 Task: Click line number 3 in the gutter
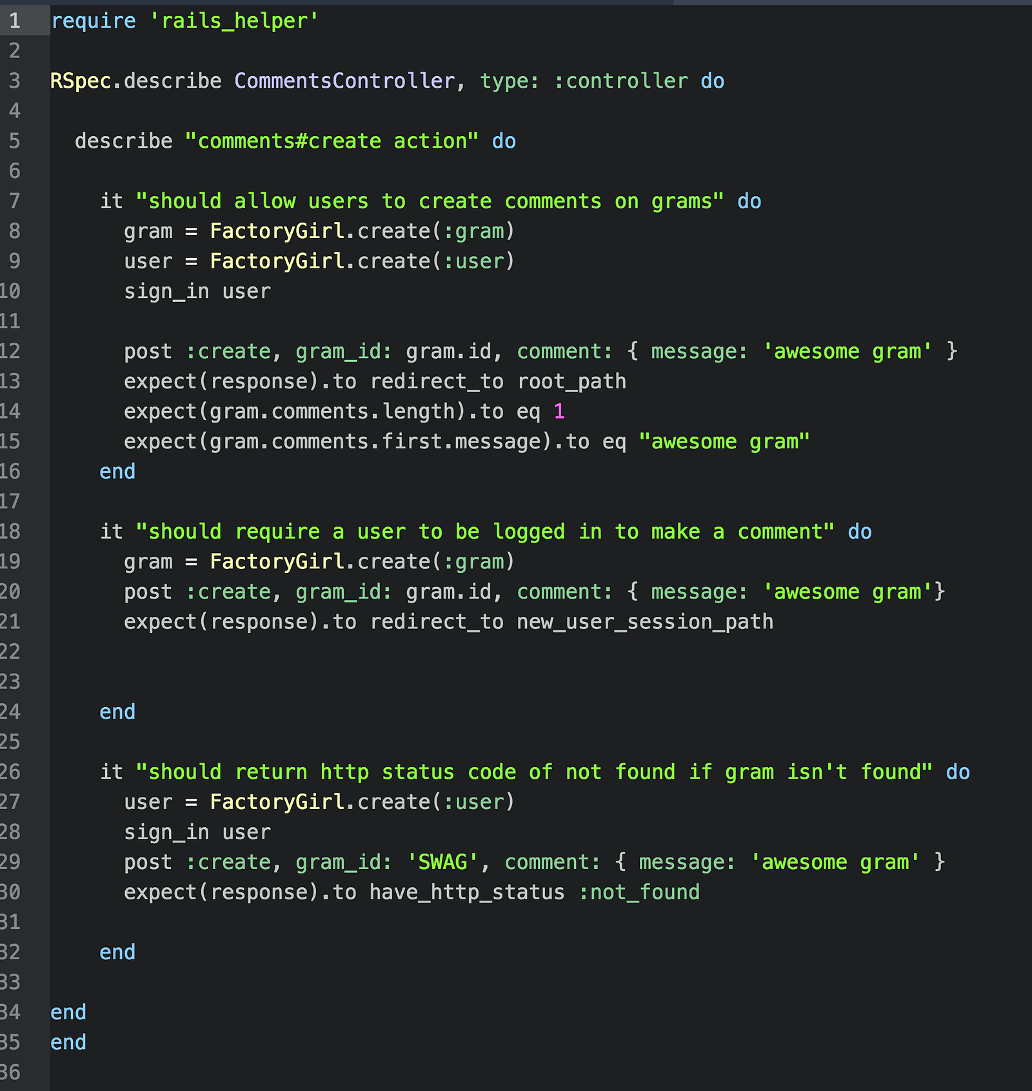tap(15, 81)
